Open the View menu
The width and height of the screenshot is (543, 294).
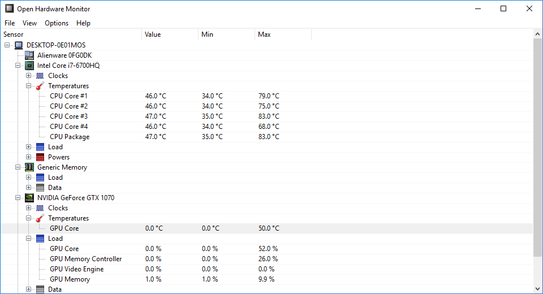tap(29, 23)
